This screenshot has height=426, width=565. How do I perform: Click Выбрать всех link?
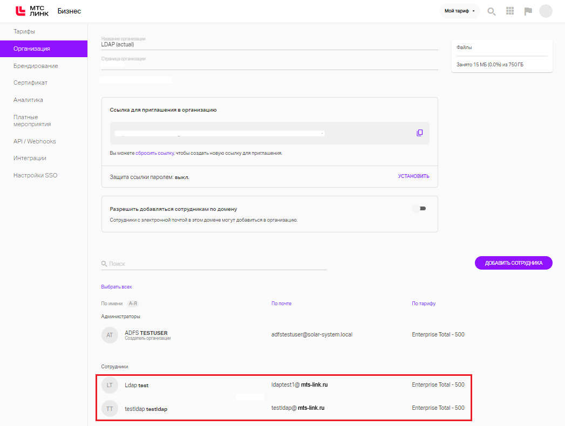click(117, 287)
